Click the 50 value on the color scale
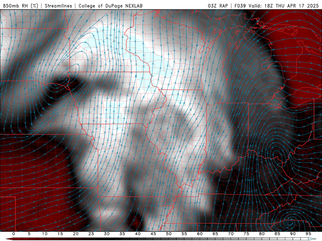322x241 pixels. coord(169,234)
